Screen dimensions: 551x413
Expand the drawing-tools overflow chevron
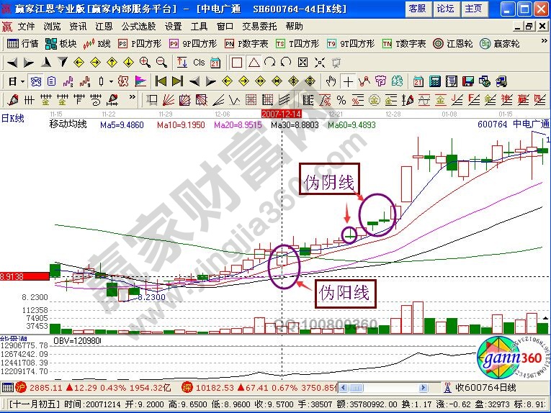(132, 96)
